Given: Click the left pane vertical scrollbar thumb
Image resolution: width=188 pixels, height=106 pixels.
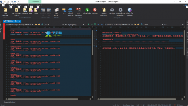Looking at the screenshot, I should [92, 43].
